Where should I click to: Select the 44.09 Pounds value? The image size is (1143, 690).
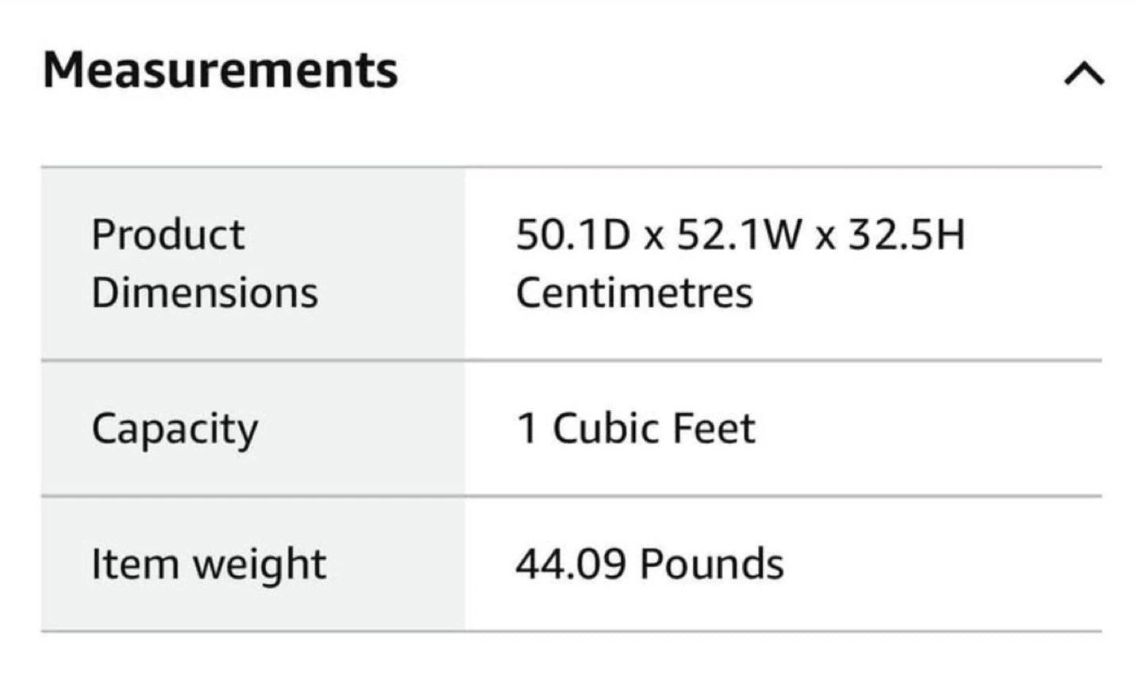[649, 565]
